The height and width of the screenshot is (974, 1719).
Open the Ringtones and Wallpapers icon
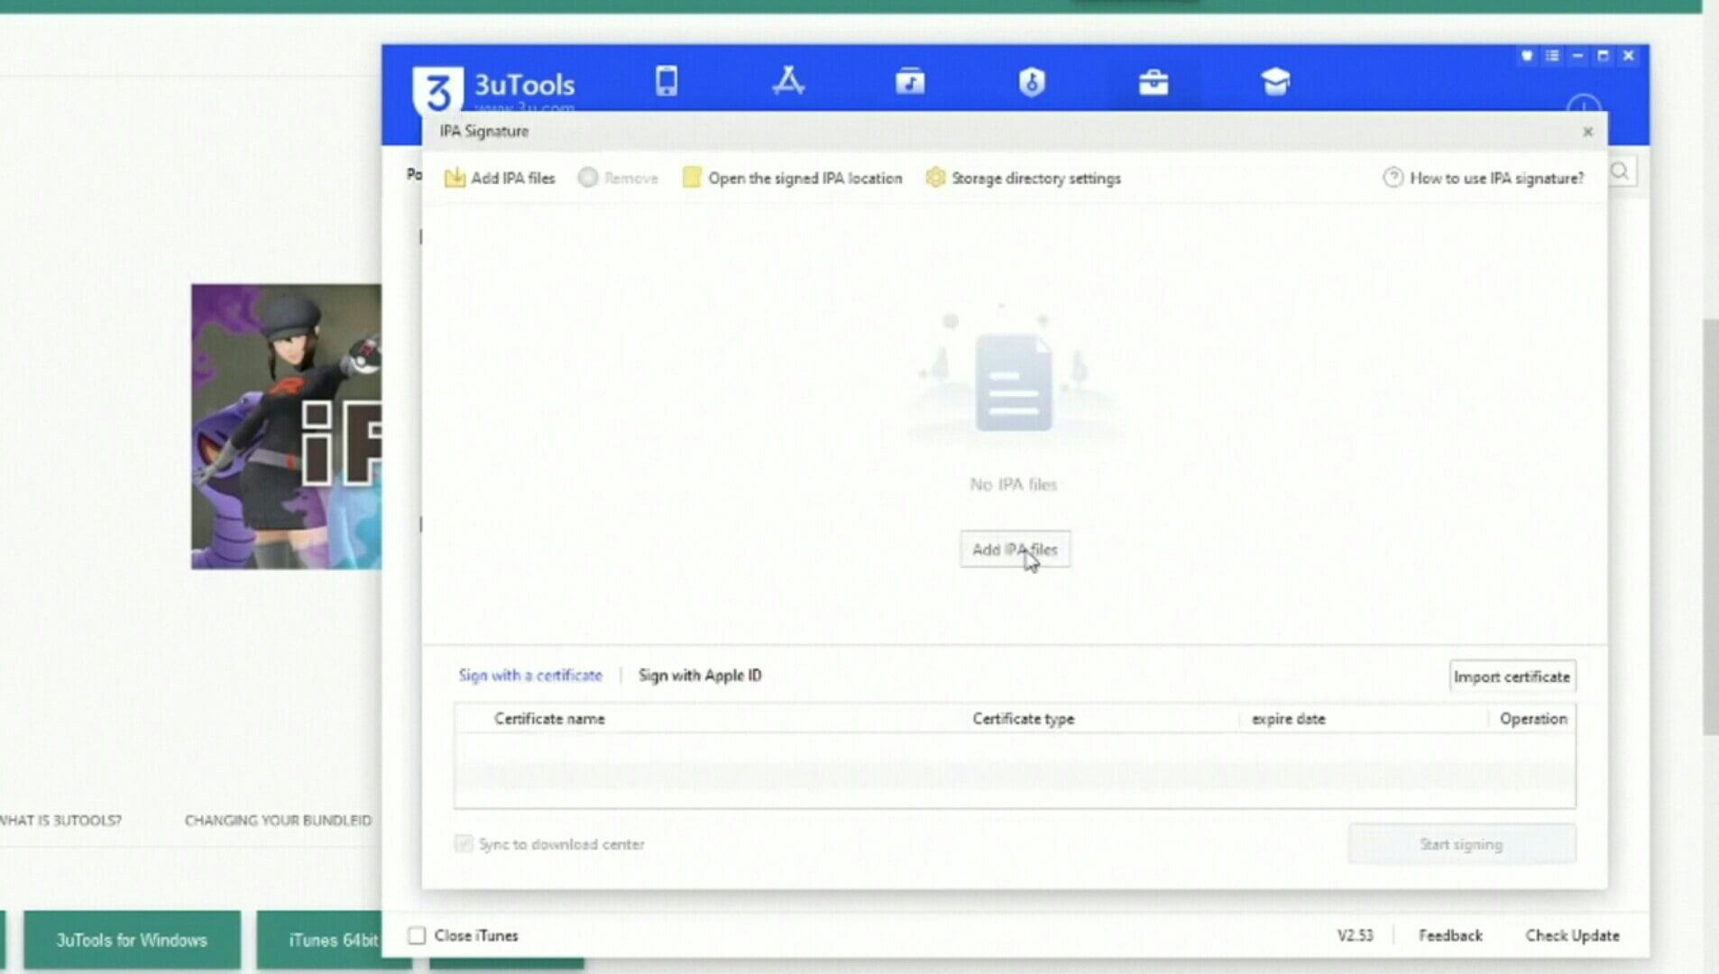[x=910, y=81]
